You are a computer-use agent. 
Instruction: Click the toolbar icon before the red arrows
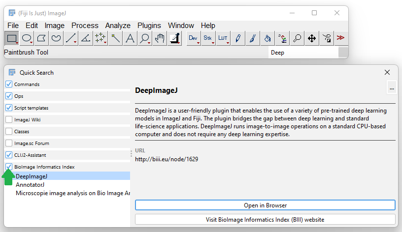[x=327, y=38]
